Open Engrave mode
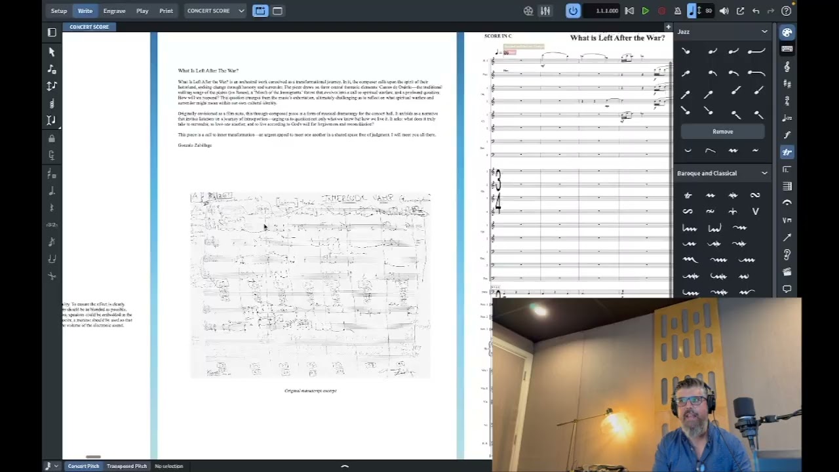The width and height of the screenshot is (839, 472). (114, 10)
